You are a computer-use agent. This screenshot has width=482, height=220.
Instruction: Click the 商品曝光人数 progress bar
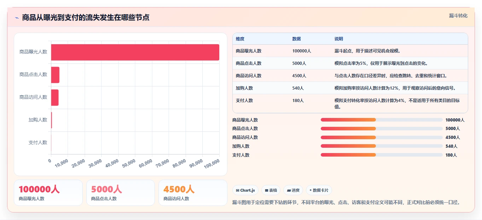coord(382,120)
